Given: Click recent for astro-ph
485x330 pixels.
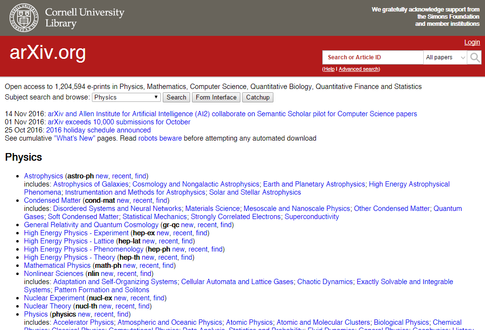Looking at the screenshot, I should (122, 176).
